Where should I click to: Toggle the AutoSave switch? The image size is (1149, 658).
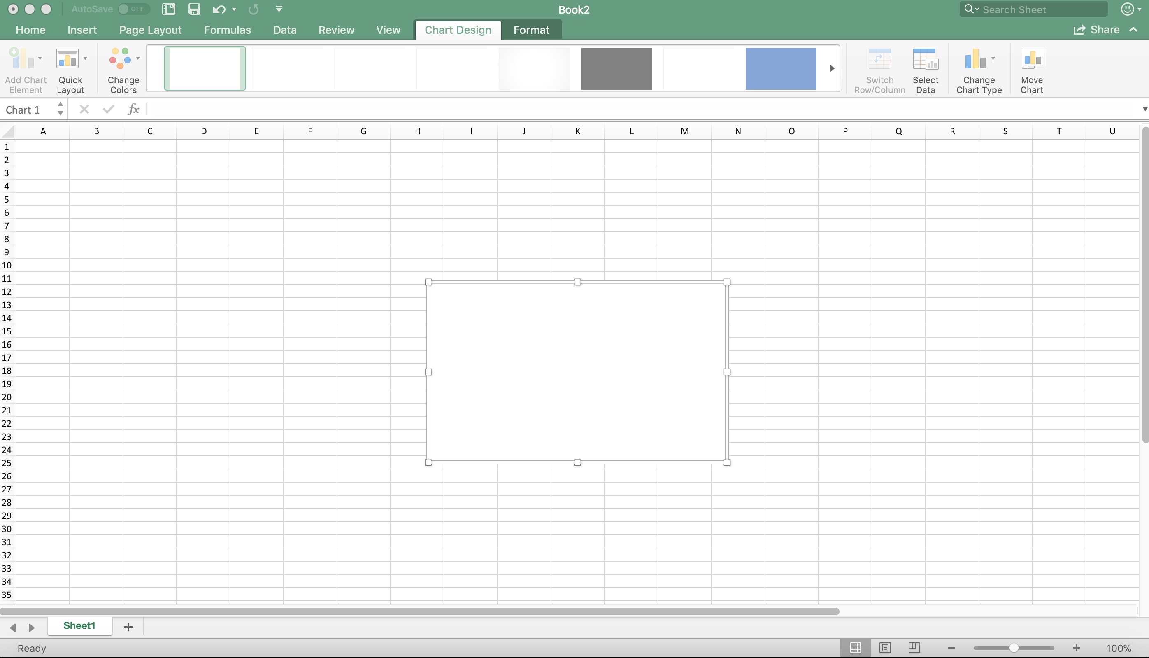[133, 9]
